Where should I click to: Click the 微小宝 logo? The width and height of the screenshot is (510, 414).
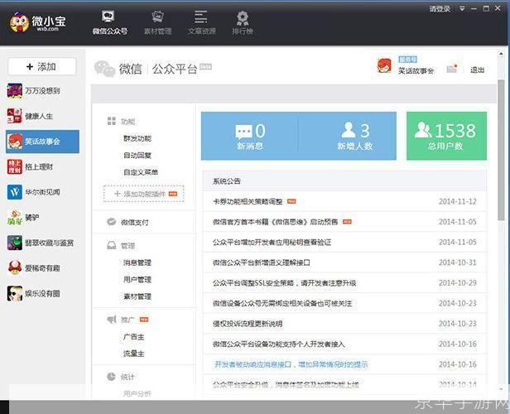36,22
